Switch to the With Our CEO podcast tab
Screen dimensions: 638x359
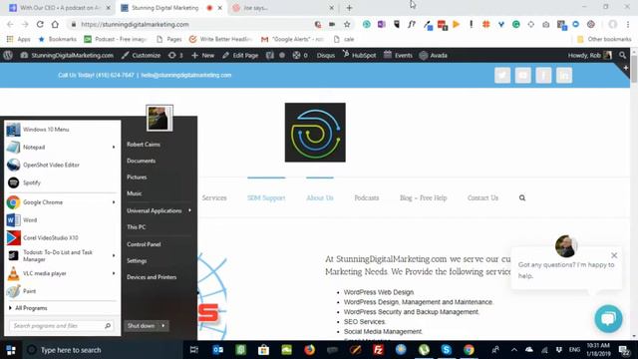coord(59,8)
